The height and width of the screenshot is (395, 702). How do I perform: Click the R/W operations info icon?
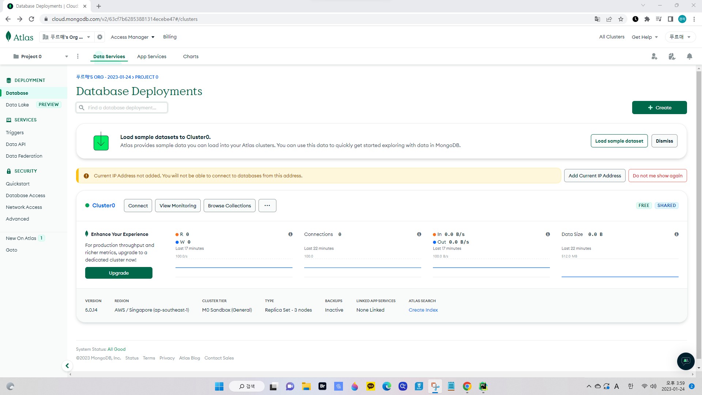click(290, 234)
